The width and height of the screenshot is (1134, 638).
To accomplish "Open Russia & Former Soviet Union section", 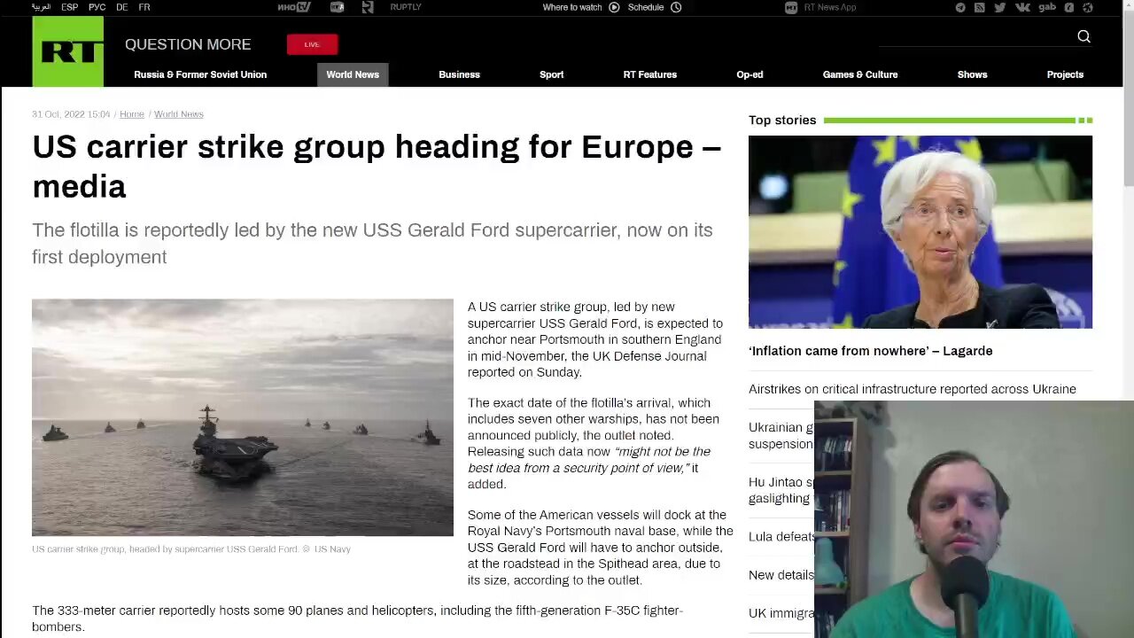I will [x=200, y=74].
